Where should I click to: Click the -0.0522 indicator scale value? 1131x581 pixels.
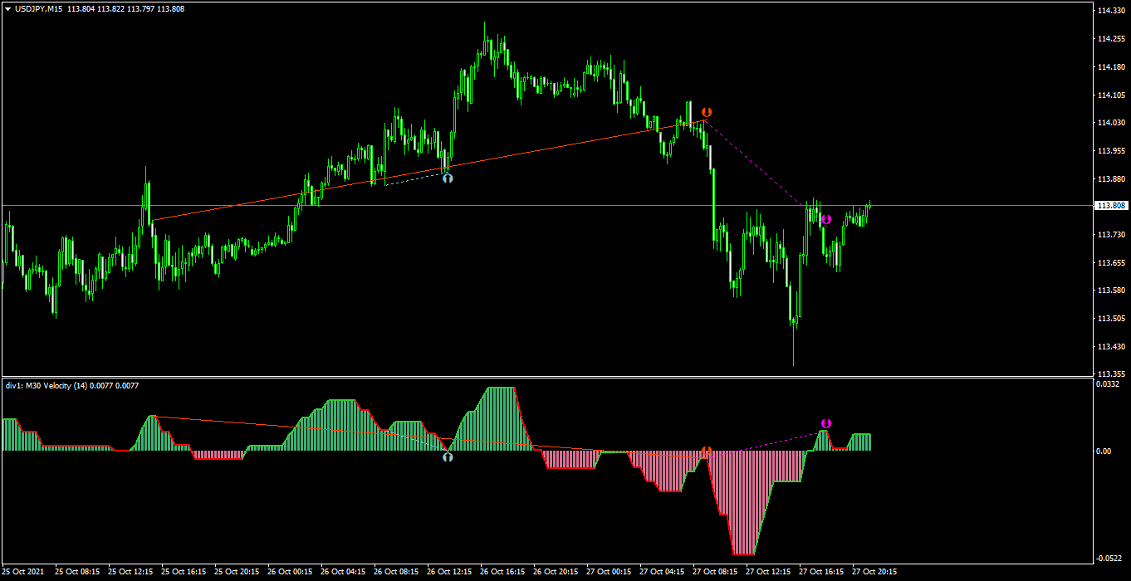click(x=1109, y=559)
